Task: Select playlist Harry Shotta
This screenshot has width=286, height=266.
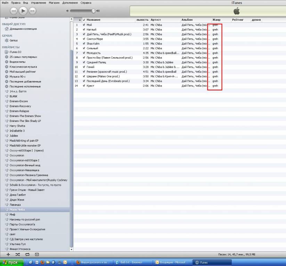Action: 17,126
